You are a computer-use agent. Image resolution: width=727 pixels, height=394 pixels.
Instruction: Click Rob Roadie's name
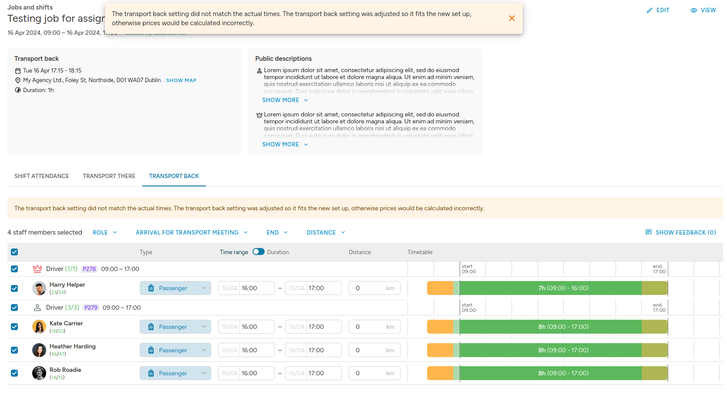coord(65,370)
